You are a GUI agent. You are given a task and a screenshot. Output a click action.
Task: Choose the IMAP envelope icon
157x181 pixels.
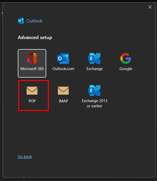pos(63,90)
